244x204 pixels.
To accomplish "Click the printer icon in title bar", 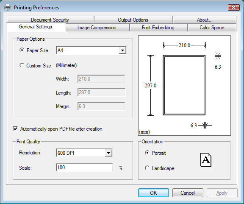I will (8, 7).
